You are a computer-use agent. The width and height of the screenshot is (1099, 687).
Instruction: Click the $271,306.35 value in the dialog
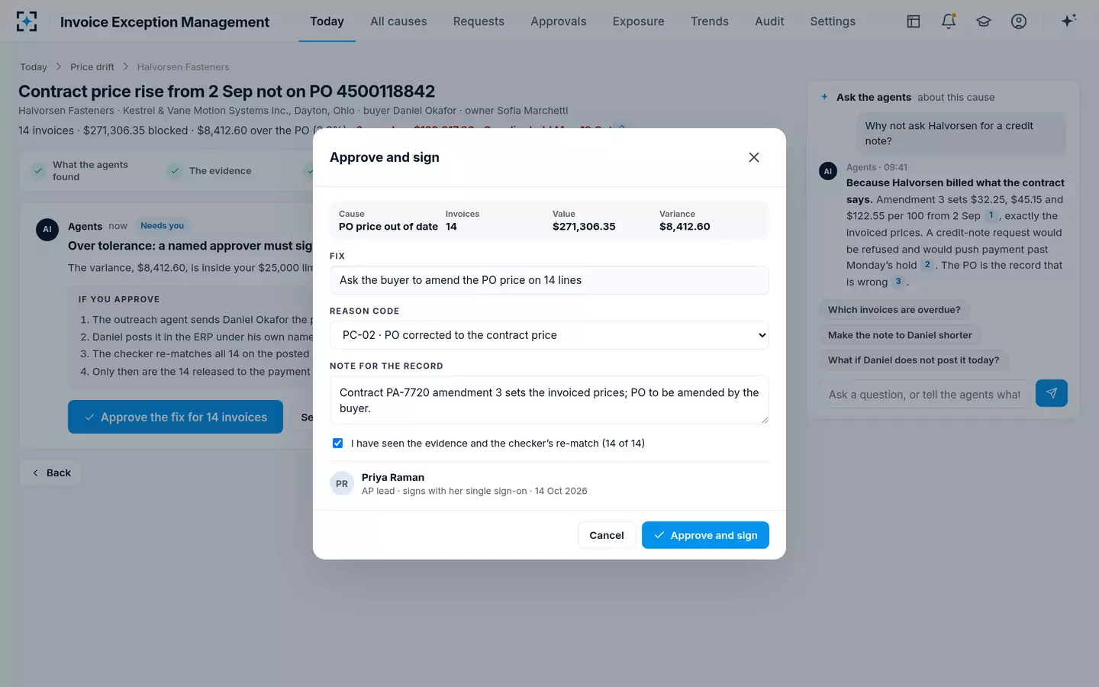584,227
